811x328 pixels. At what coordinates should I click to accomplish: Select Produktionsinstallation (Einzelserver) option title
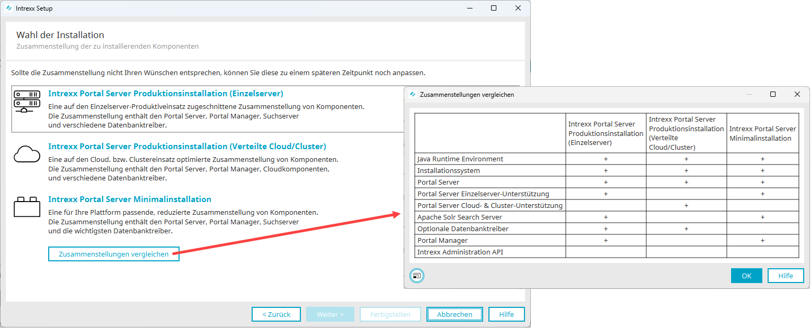(165, 94)
